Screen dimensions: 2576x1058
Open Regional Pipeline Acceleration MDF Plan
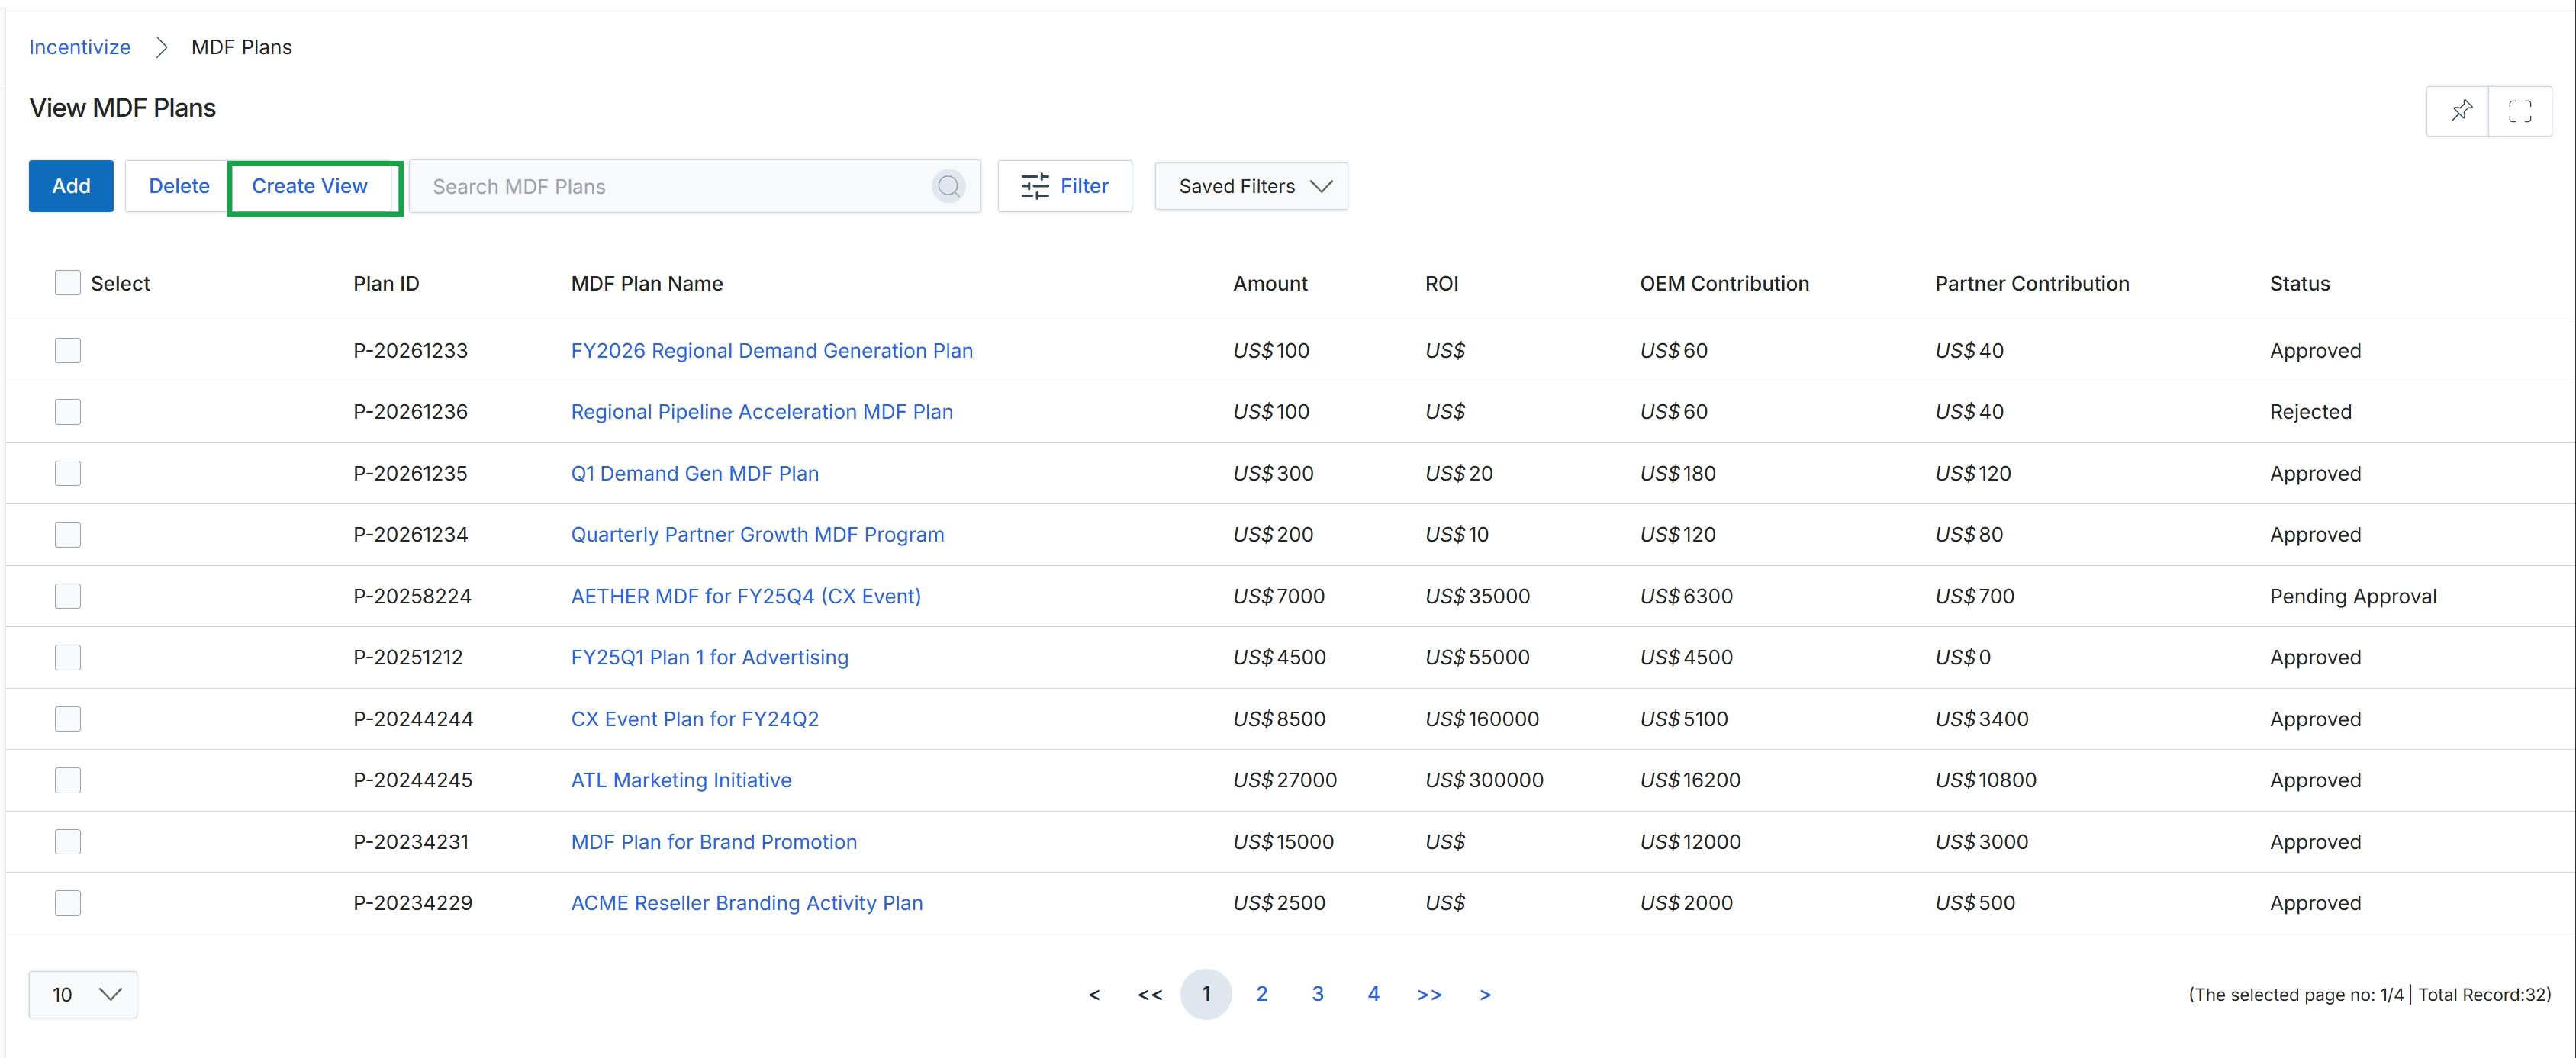point(762,412)
